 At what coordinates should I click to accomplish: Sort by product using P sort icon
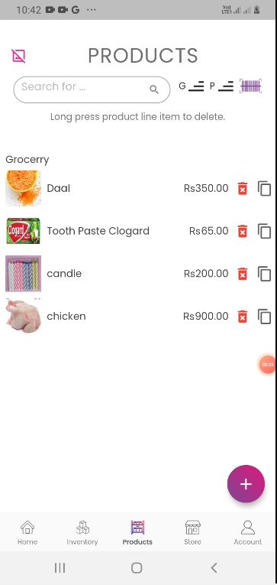coord(221,86)
